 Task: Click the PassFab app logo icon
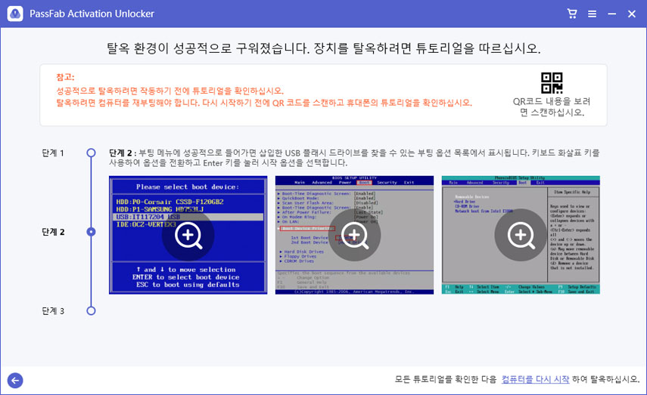pos(15,14)
